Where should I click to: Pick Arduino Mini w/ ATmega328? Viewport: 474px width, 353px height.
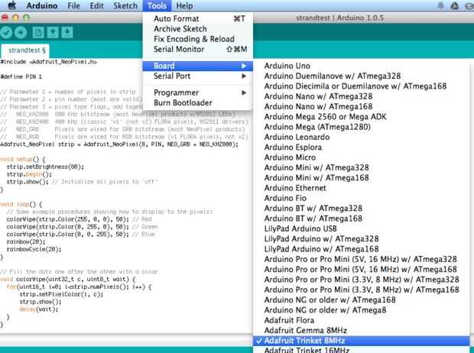[362, 168]
